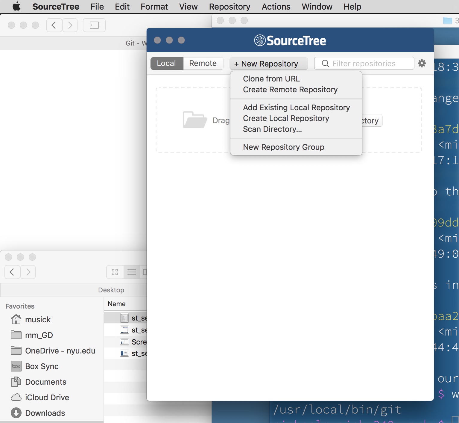
Task: Click the SourceTree logo in title bar
Action: (x=290, y=40)
